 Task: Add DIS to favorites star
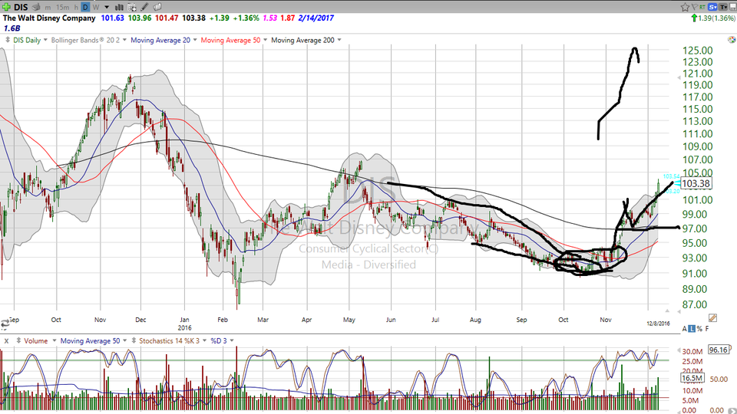point(685,7)
